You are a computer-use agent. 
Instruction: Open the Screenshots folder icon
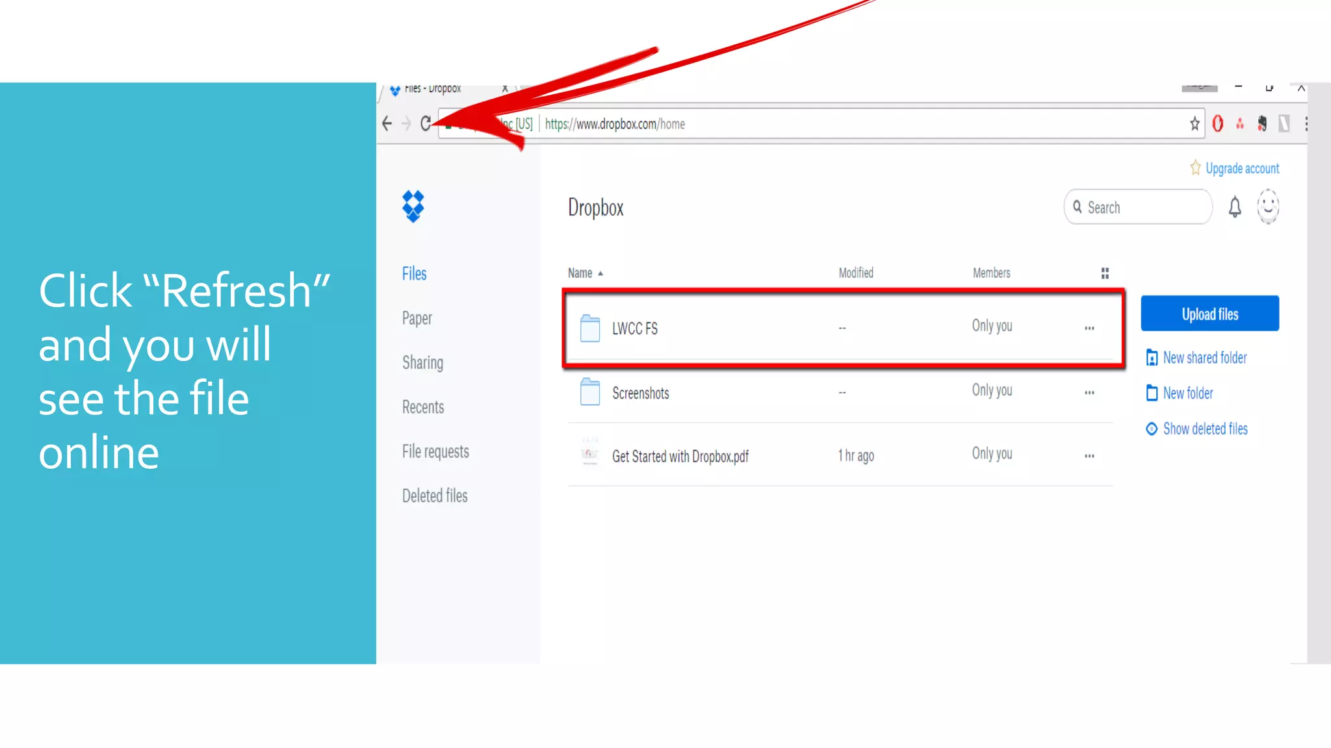[x=590, y=392]
